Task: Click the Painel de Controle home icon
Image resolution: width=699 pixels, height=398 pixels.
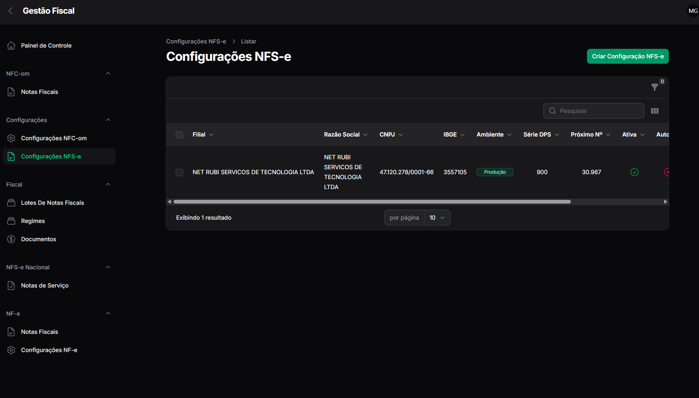Action: 11,46
